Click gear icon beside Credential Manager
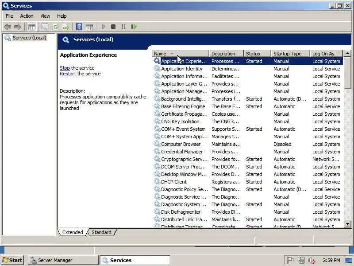 click(x=157, y=151)
